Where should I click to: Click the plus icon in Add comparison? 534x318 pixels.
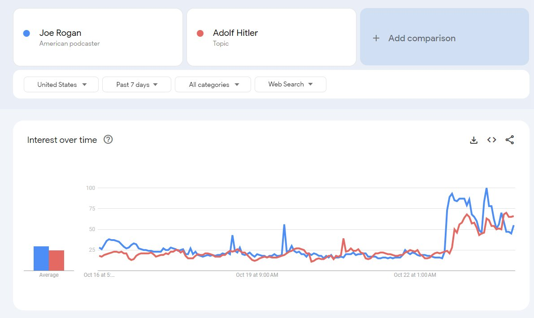376,38
